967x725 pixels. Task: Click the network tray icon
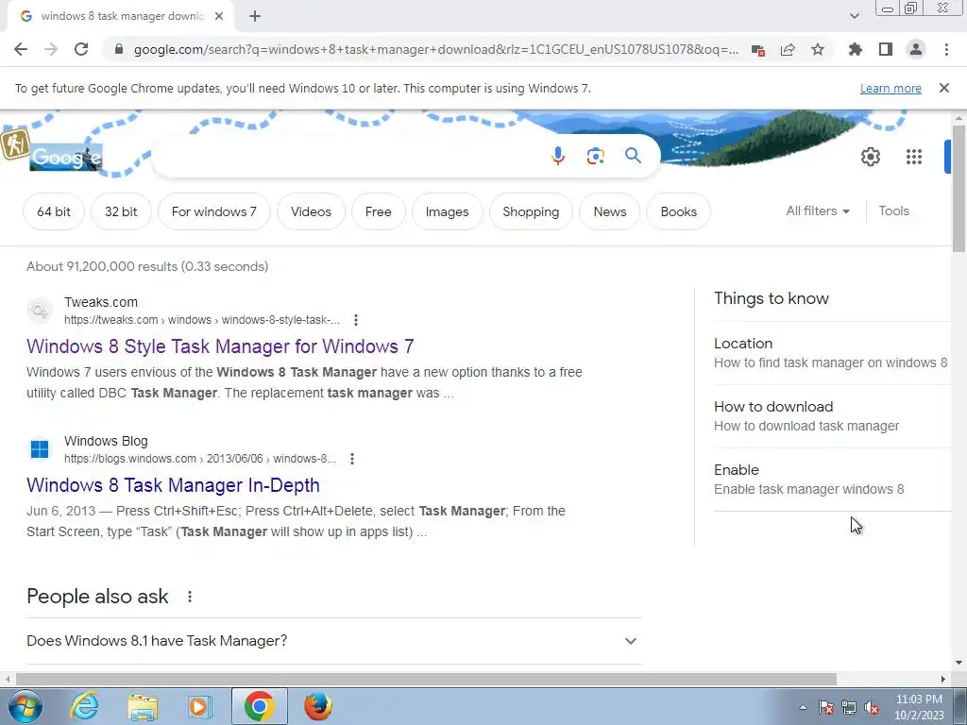pos(849,708)
